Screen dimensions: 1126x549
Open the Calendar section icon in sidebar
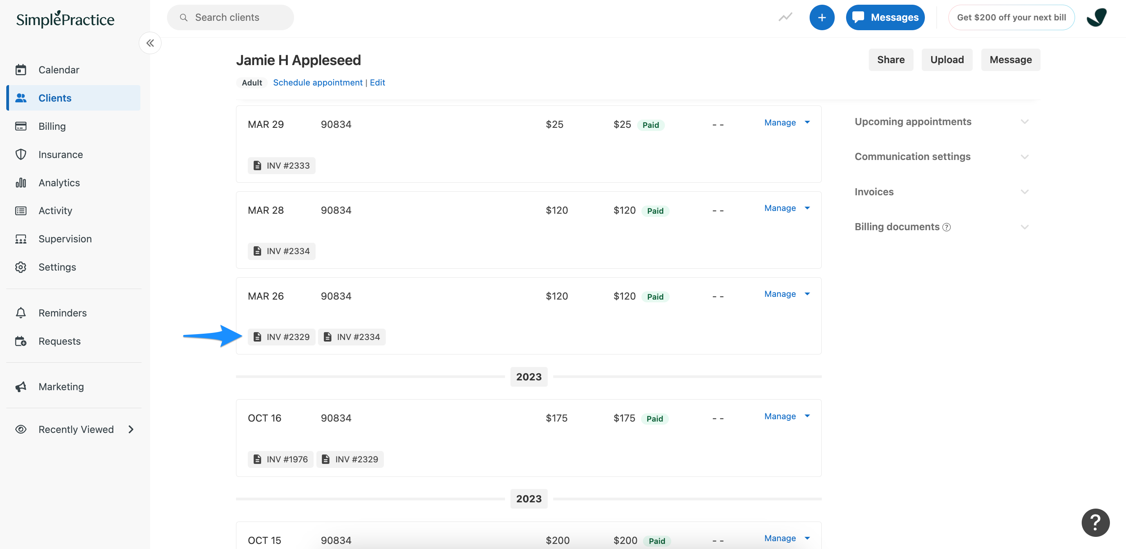21,69
